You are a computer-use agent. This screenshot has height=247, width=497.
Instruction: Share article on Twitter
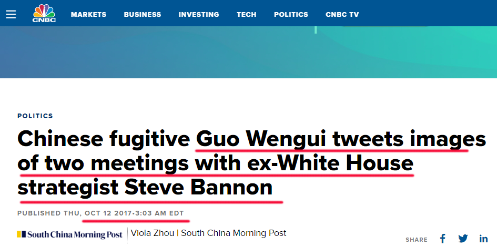coord(463,239)
